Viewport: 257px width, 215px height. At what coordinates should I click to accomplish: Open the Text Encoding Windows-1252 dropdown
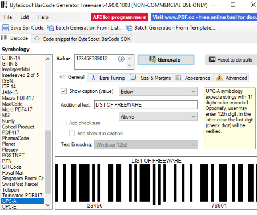point(146,145)
